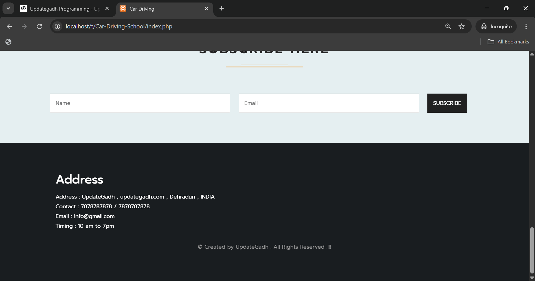This screenshot has height=281, width=535.
Task: Open a new browser tab
Action: point(221,8)
